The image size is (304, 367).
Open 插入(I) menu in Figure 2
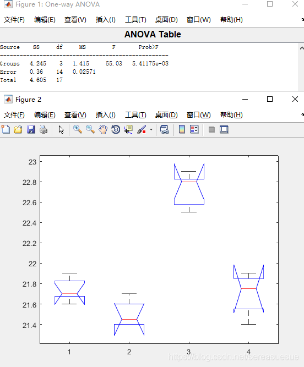pyautogui.click(x=105, y=115)
